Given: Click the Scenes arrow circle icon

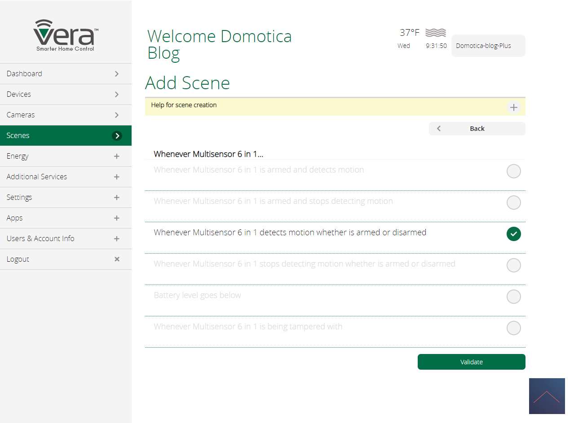Looking at the screenshot, I should (x=117, y=136).
